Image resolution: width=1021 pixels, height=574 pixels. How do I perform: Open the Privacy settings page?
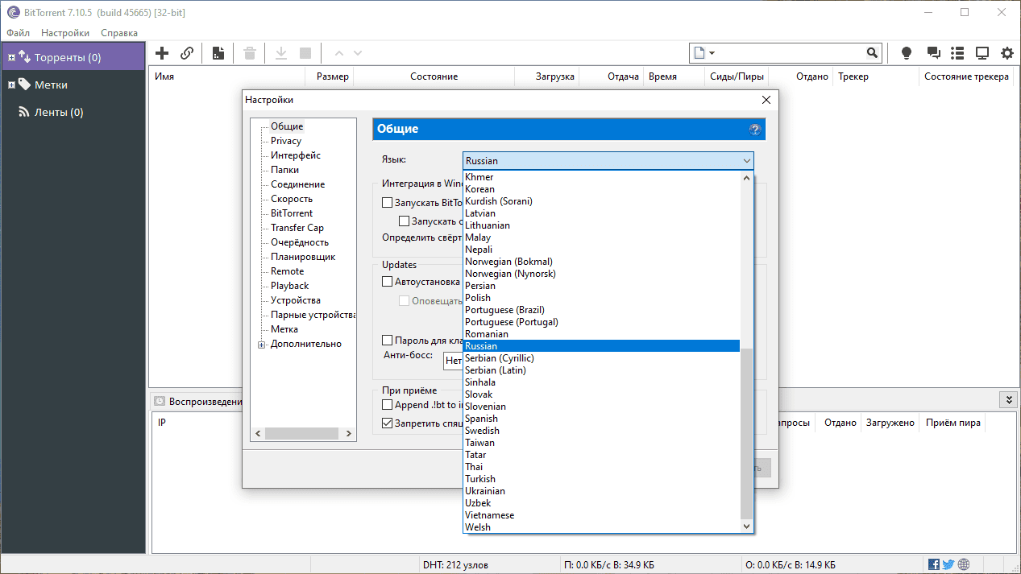pos(286,141)
